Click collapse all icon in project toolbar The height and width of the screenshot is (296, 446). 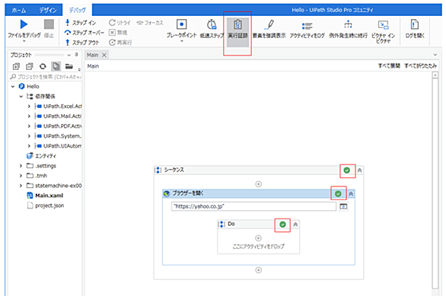[x=29, y=66]
